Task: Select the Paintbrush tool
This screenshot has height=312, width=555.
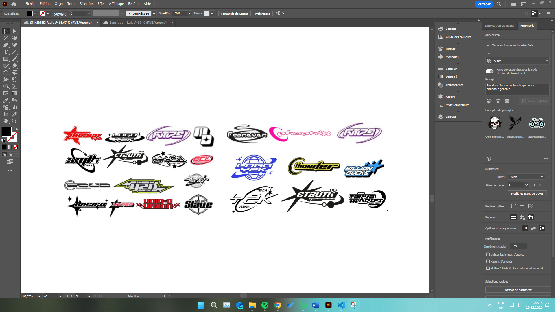Action: pyautogui.click(x=14, y=59)
